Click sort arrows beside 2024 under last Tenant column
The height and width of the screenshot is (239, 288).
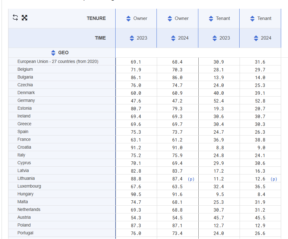[256, 38]
